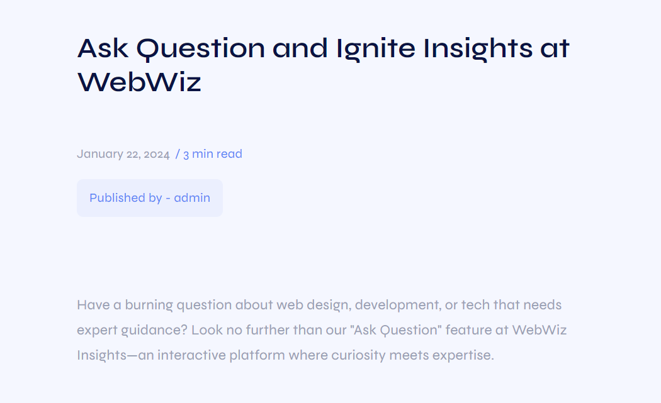Click 'curiosity meets expertise' at paragraph end
This screenshot has width=661, height=403.
[x=412, y=355]
